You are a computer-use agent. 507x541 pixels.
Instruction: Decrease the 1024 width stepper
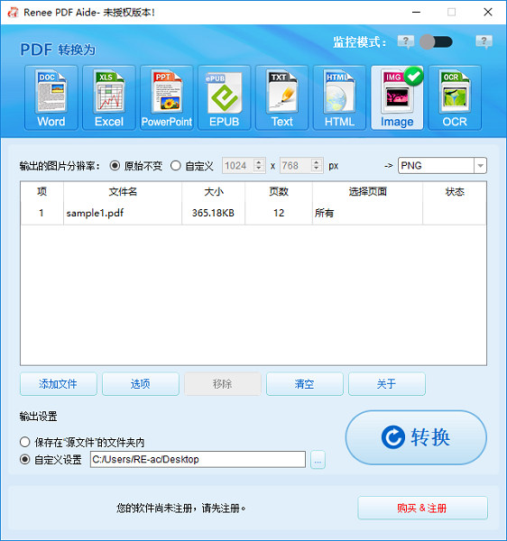click(259, 170)
